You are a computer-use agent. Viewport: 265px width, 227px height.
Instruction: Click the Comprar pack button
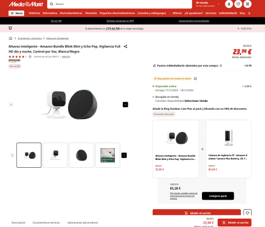(x=218, y=196)
